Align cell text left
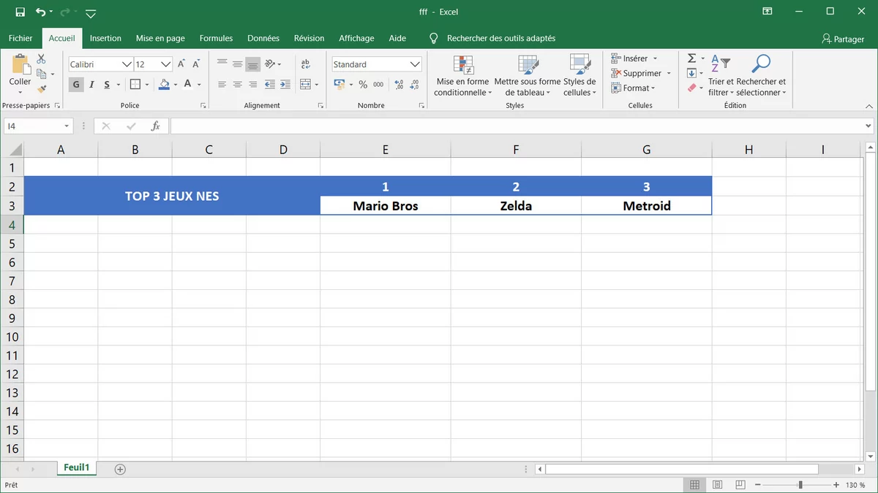The width and height of the screenshot is (878, 493). coord(222,85)
